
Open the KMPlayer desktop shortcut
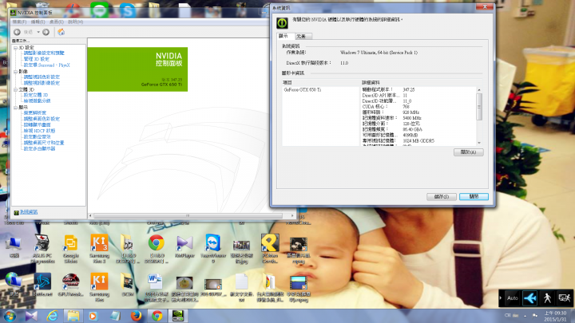(184, 246)
